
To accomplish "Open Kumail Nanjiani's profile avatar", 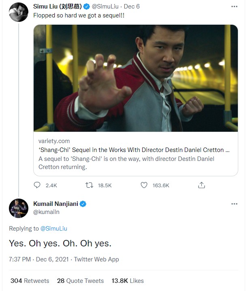I will (19, 208).
